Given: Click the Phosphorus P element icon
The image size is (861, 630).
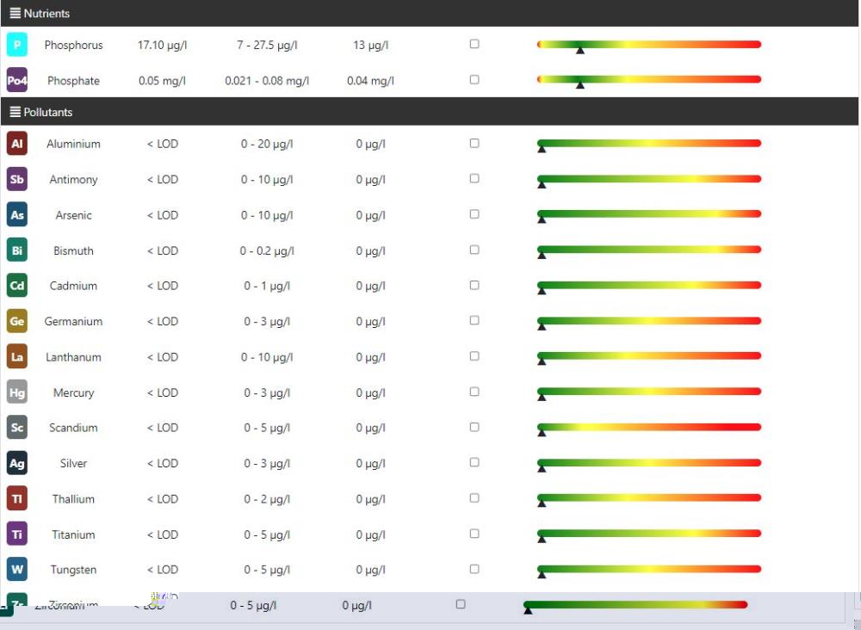Looking at the screenshot, I should tap(17, 45).
